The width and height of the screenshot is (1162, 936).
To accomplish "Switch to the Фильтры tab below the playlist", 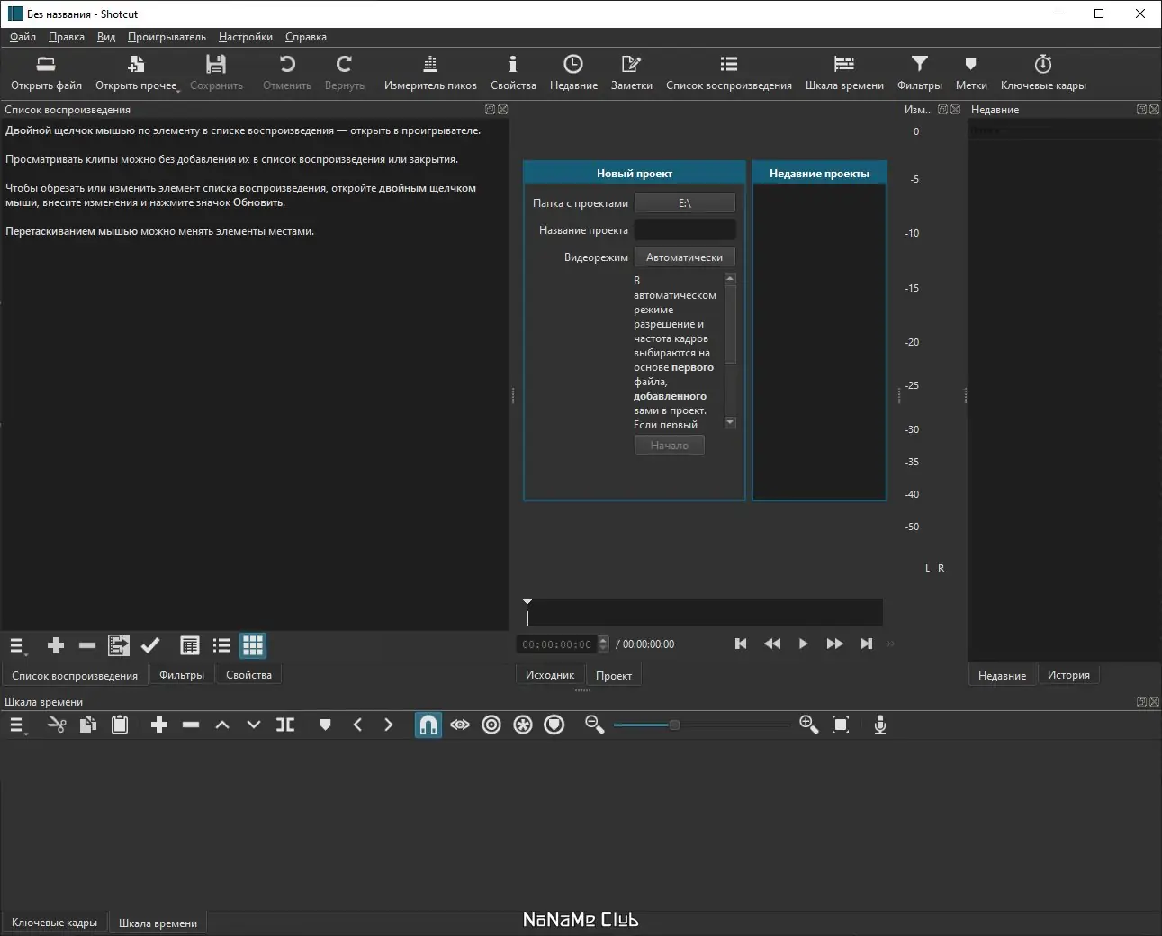I will click(x=182, y=675).
